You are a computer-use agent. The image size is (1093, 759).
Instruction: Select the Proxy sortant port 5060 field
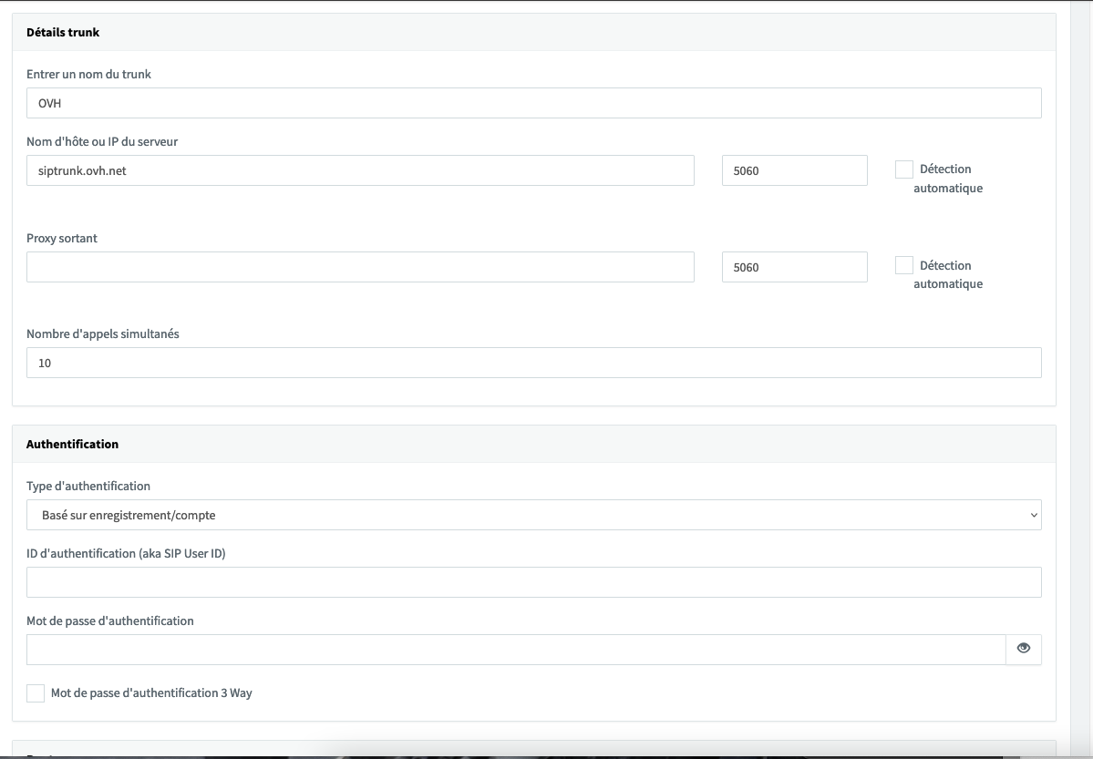[x=794, y=267]
